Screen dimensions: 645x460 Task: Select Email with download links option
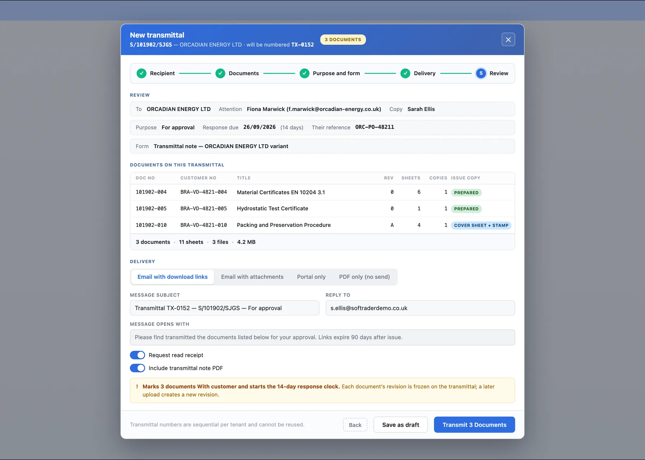pos(172,277)
